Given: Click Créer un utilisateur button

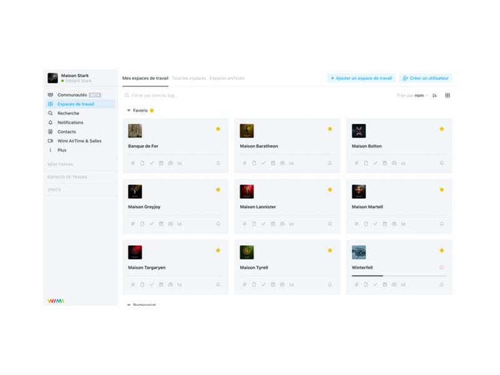Looking at the screenshot, I should coord(426,78).
